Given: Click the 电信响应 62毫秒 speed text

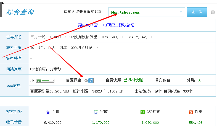Looking at the screenshot, I should pyautogui.click(x=46, y=69).
